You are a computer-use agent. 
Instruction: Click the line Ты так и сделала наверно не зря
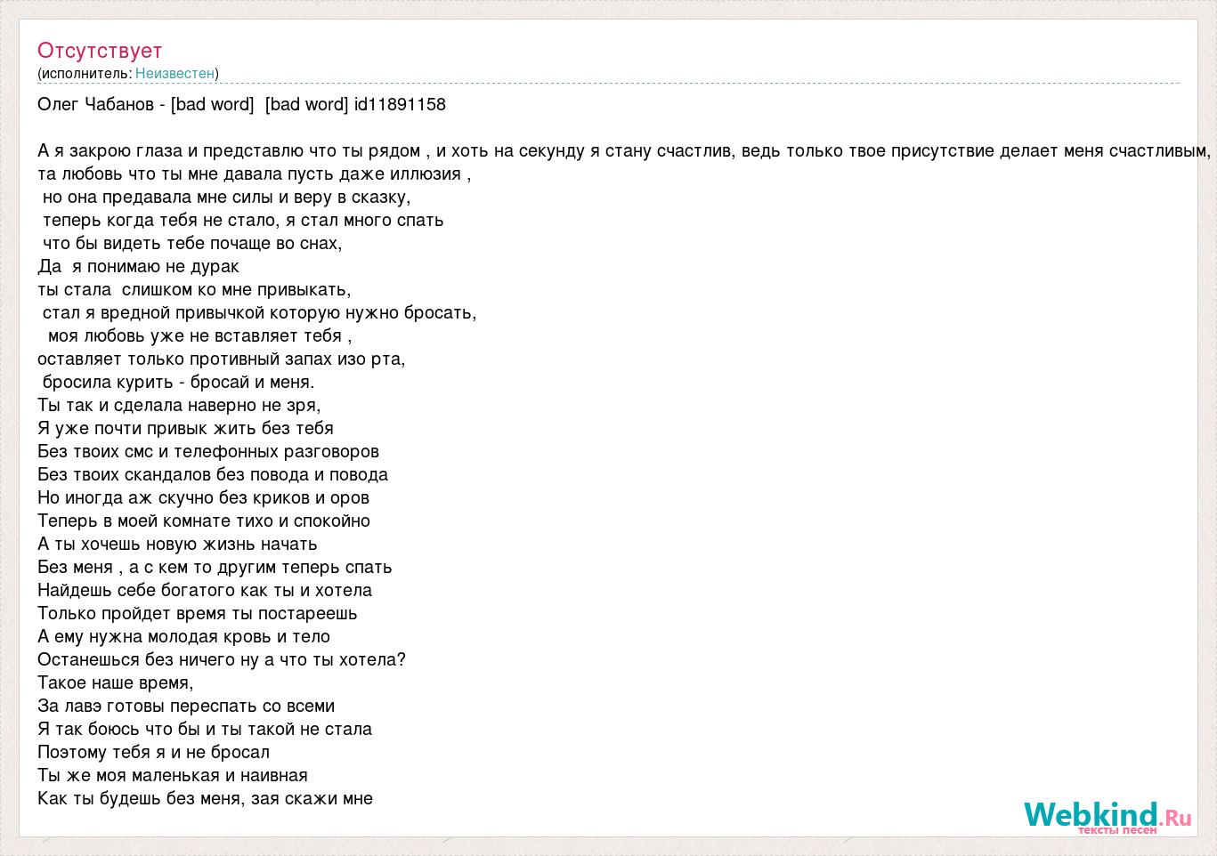pyautogui.click(x=179, y=405)
